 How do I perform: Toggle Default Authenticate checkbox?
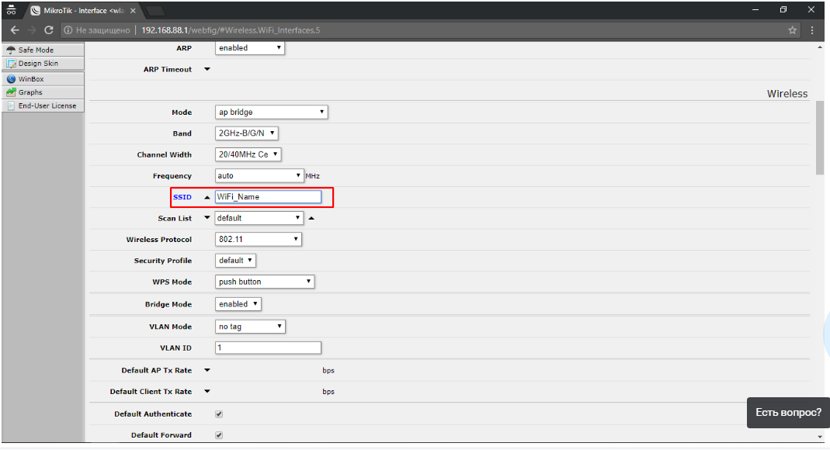tap(219, 414)
